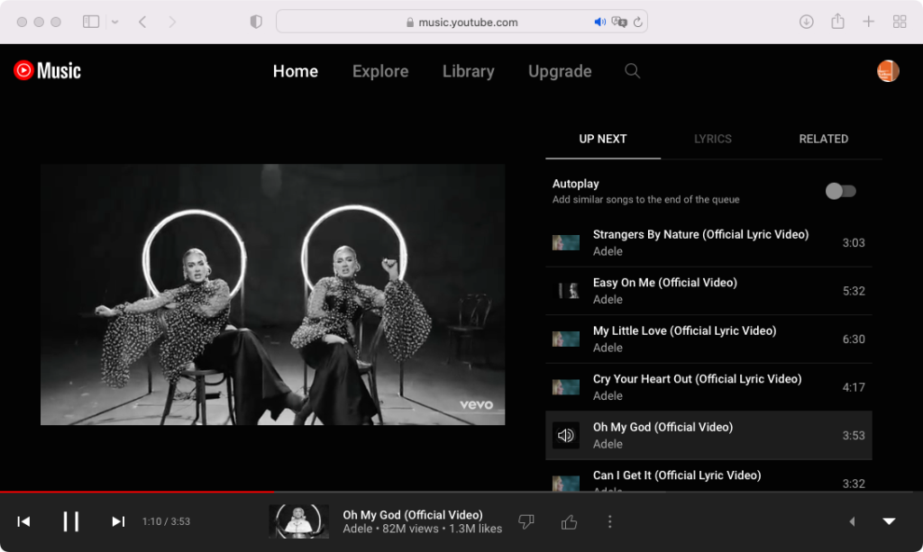Open the Safari sidebar dropdown chevron
Viewport: 923px width, 552px height.
[x=115, y=22]
